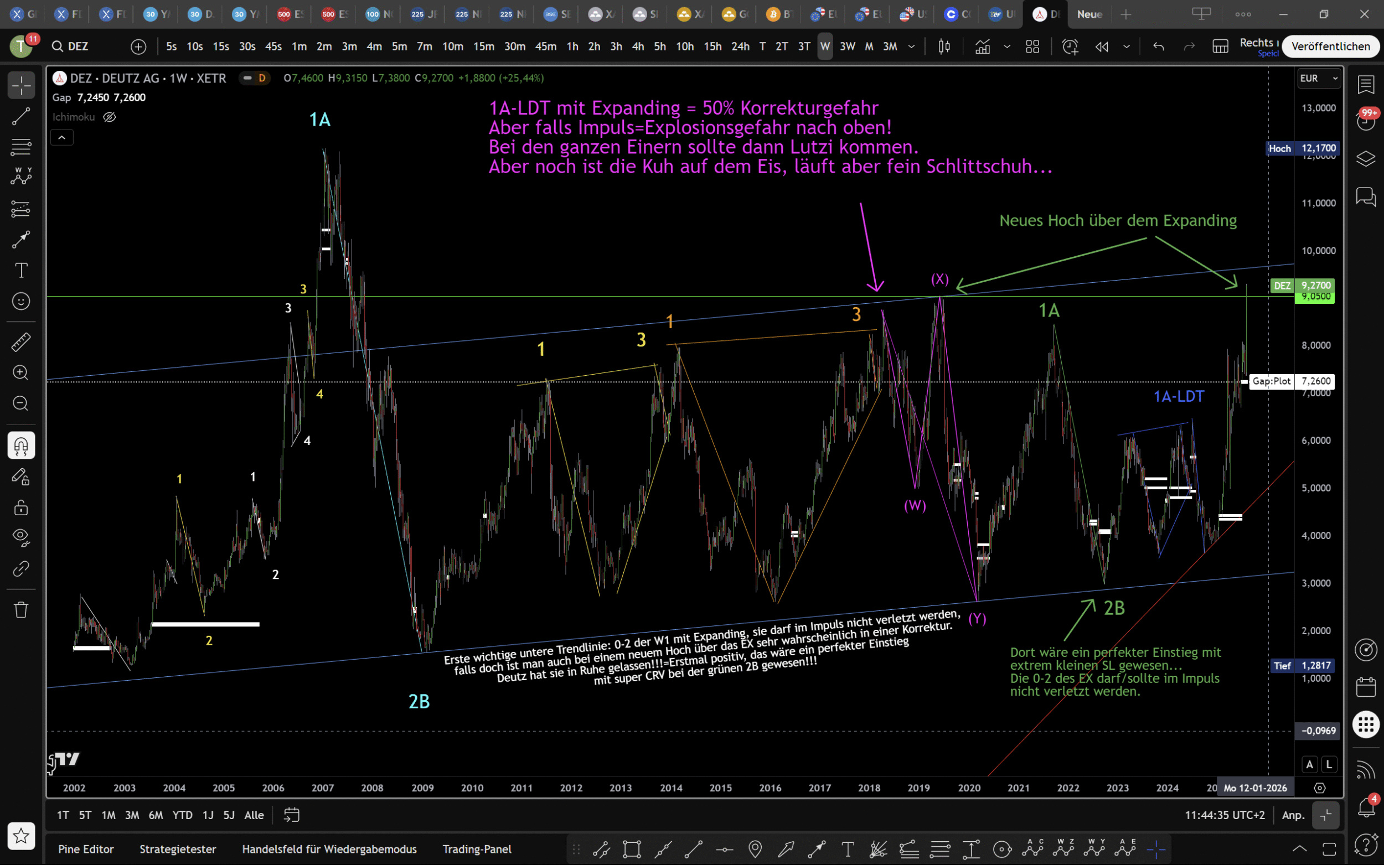Toggle Ichimoku indicator visibility eye
Screen dimensions: 1384x865
click(109, 117)
